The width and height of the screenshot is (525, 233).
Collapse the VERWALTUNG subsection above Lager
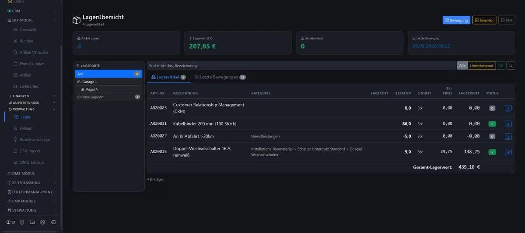[x=32, y=109]
